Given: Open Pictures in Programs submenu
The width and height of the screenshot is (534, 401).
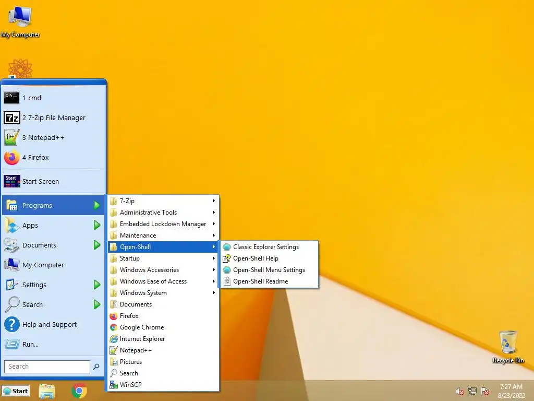Looking at the screenshot, I should [163, 362].
